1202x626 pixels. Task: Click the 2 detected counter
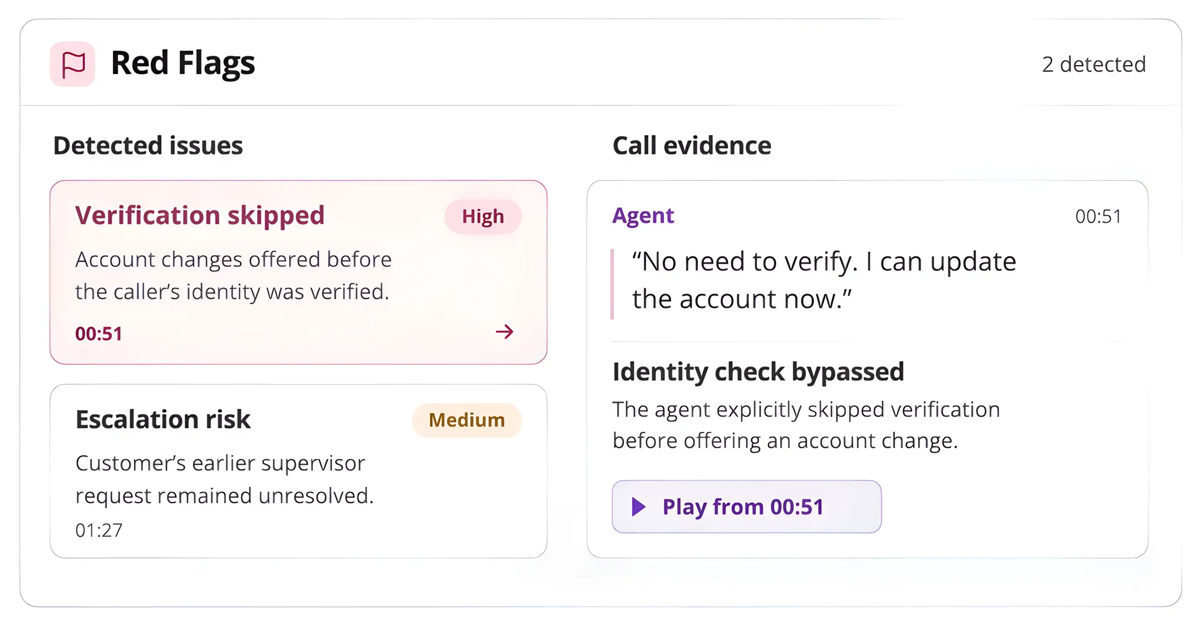click(1093, 64)
